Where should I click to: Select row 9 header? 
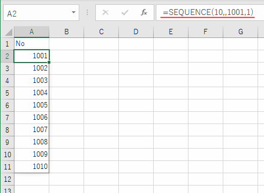(7, 142)
